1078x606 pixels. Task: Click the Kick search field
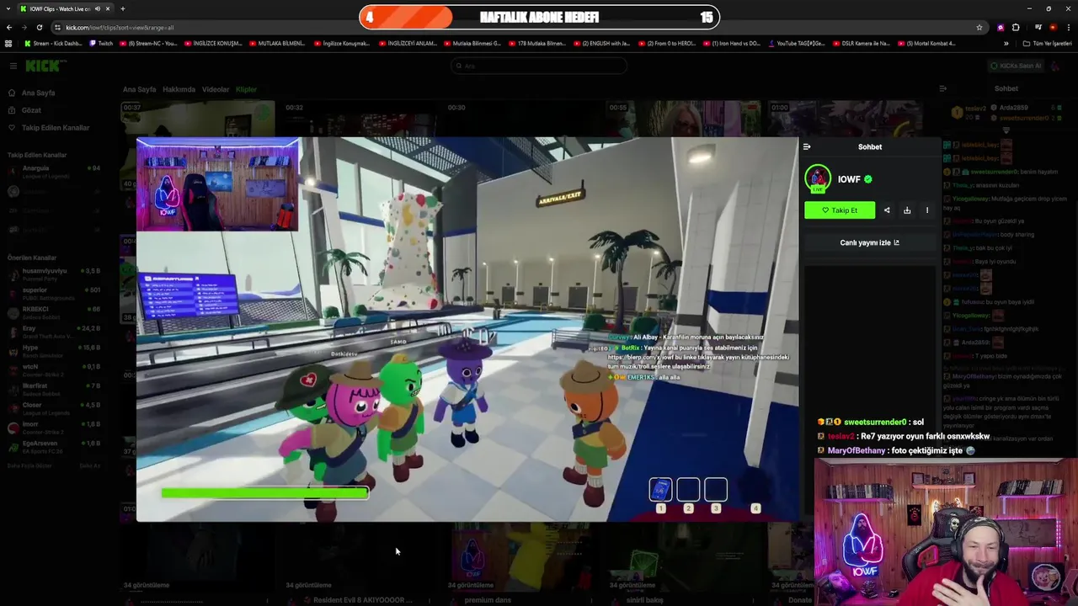[539, 66]
